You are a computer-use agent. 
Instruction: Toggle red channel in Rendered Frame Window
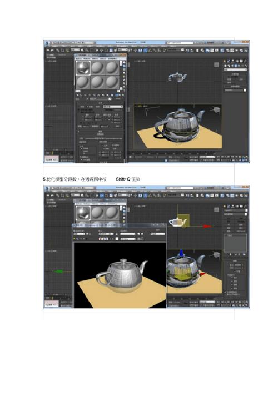click(100, 239)
